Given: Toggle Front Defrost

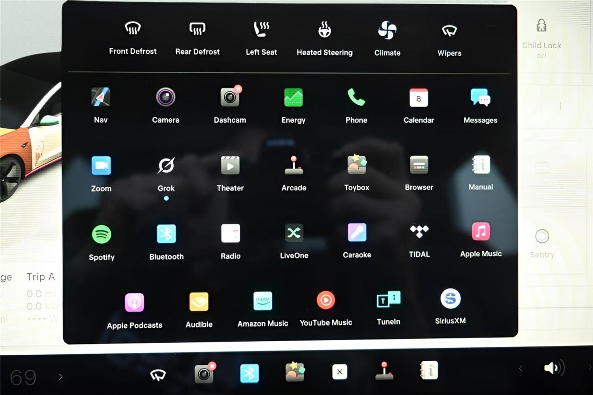Looking at the screenshot, I should tap(133, 29).
